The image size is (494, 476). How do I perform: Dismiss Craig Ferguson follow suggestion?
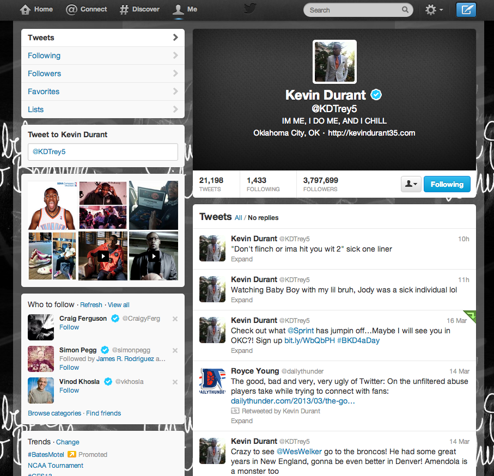click(x=175, y=319)
